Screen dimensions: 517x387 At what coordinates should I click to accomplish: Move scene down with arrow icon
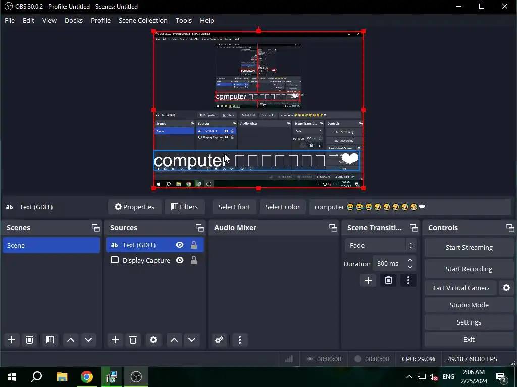[88, 340]
